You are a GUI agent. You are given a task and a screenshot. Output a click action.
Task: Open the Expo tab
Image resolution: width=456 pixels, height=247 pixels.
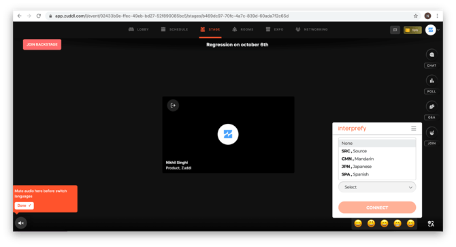(x=274, y=29)
